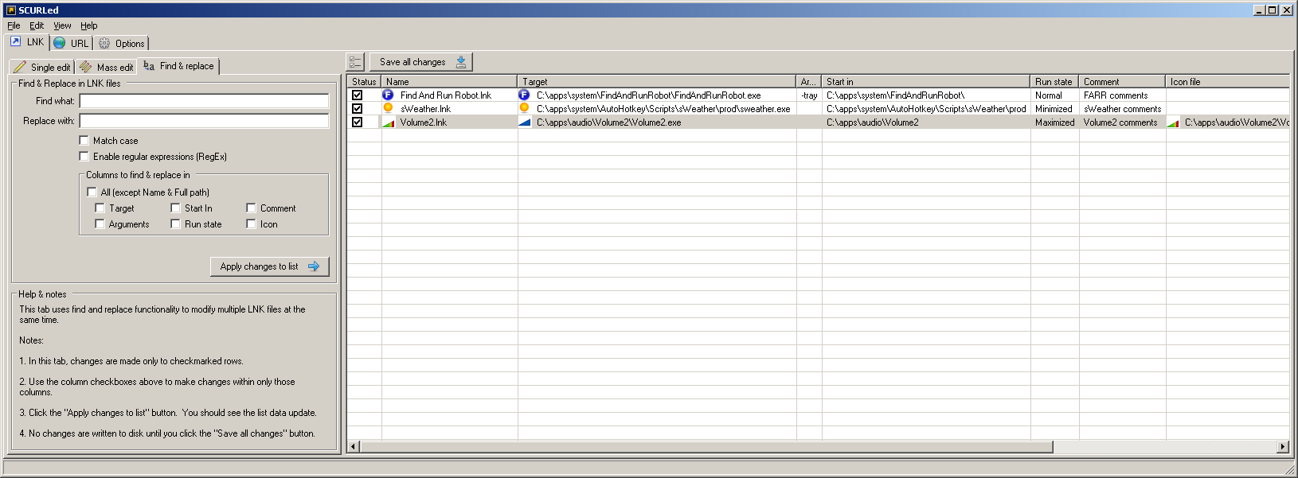
Task: Click Apply changes to list button
Action: click(269, 266)
